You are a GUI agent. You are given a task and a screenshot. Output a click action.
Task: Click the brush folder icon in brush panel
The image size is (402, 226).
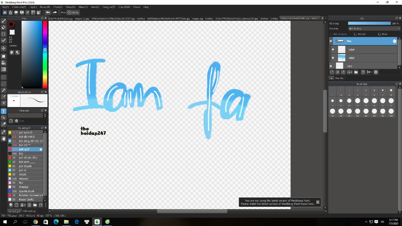click(35, 205)
